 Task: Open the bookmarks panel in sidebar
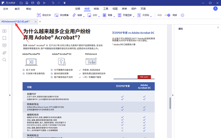4,38
